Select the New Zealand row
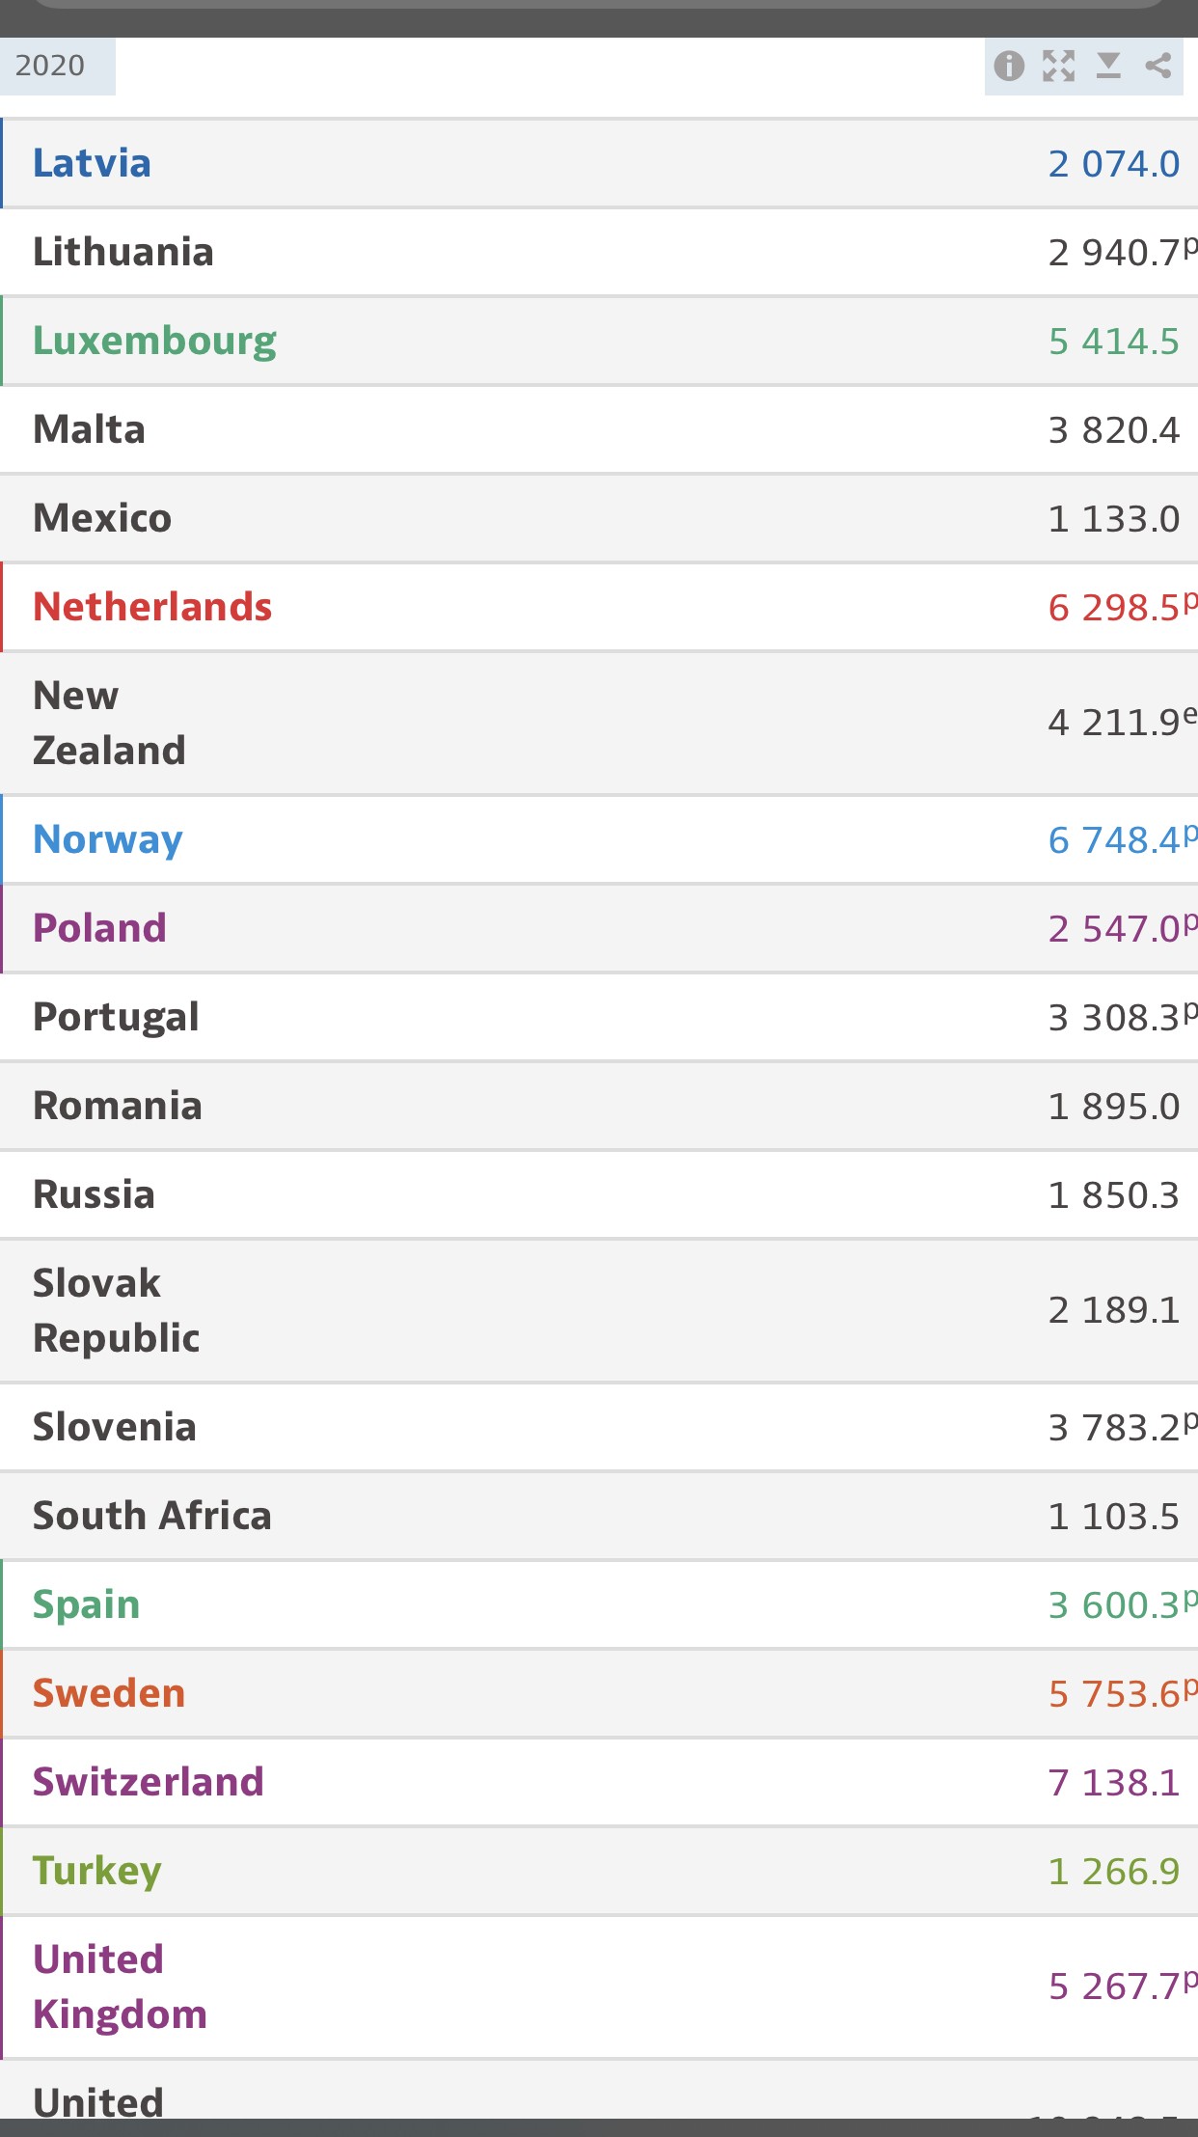 599,723
